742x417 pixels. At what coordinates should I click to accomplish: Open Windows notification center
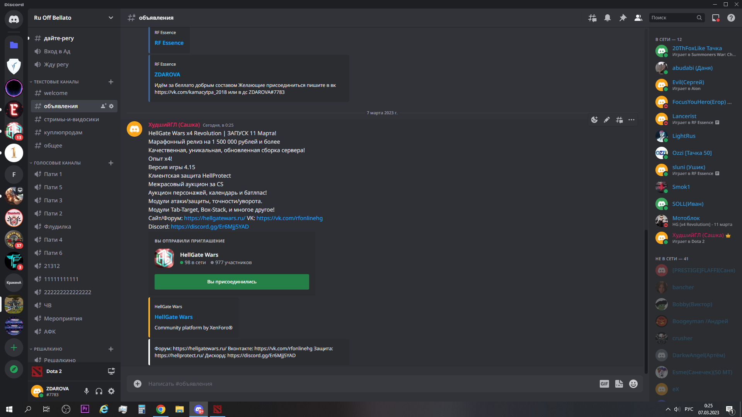(x=730, y=409)
